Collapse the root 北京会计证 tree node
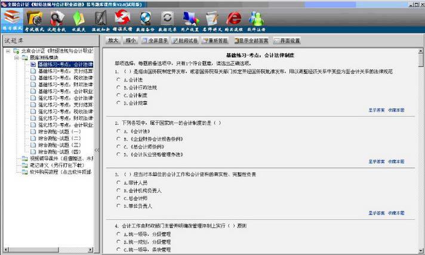Screen dimensions: 425x255 click(8, 51)
